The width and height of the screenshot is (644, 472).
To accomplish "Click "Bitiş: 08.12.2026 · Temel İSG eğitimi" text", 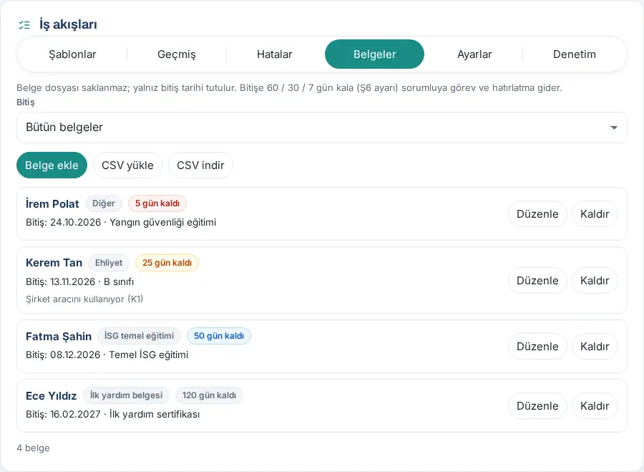I will (107, 355).
